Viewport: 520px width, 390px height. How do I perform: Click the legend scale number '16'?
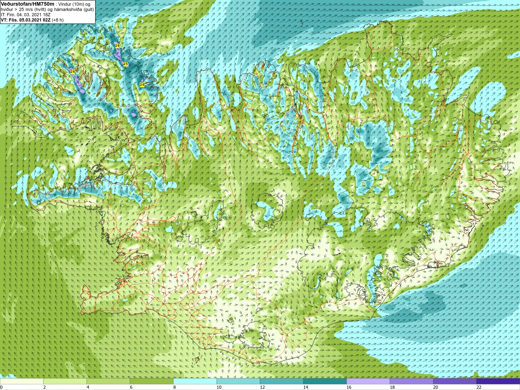349,387
